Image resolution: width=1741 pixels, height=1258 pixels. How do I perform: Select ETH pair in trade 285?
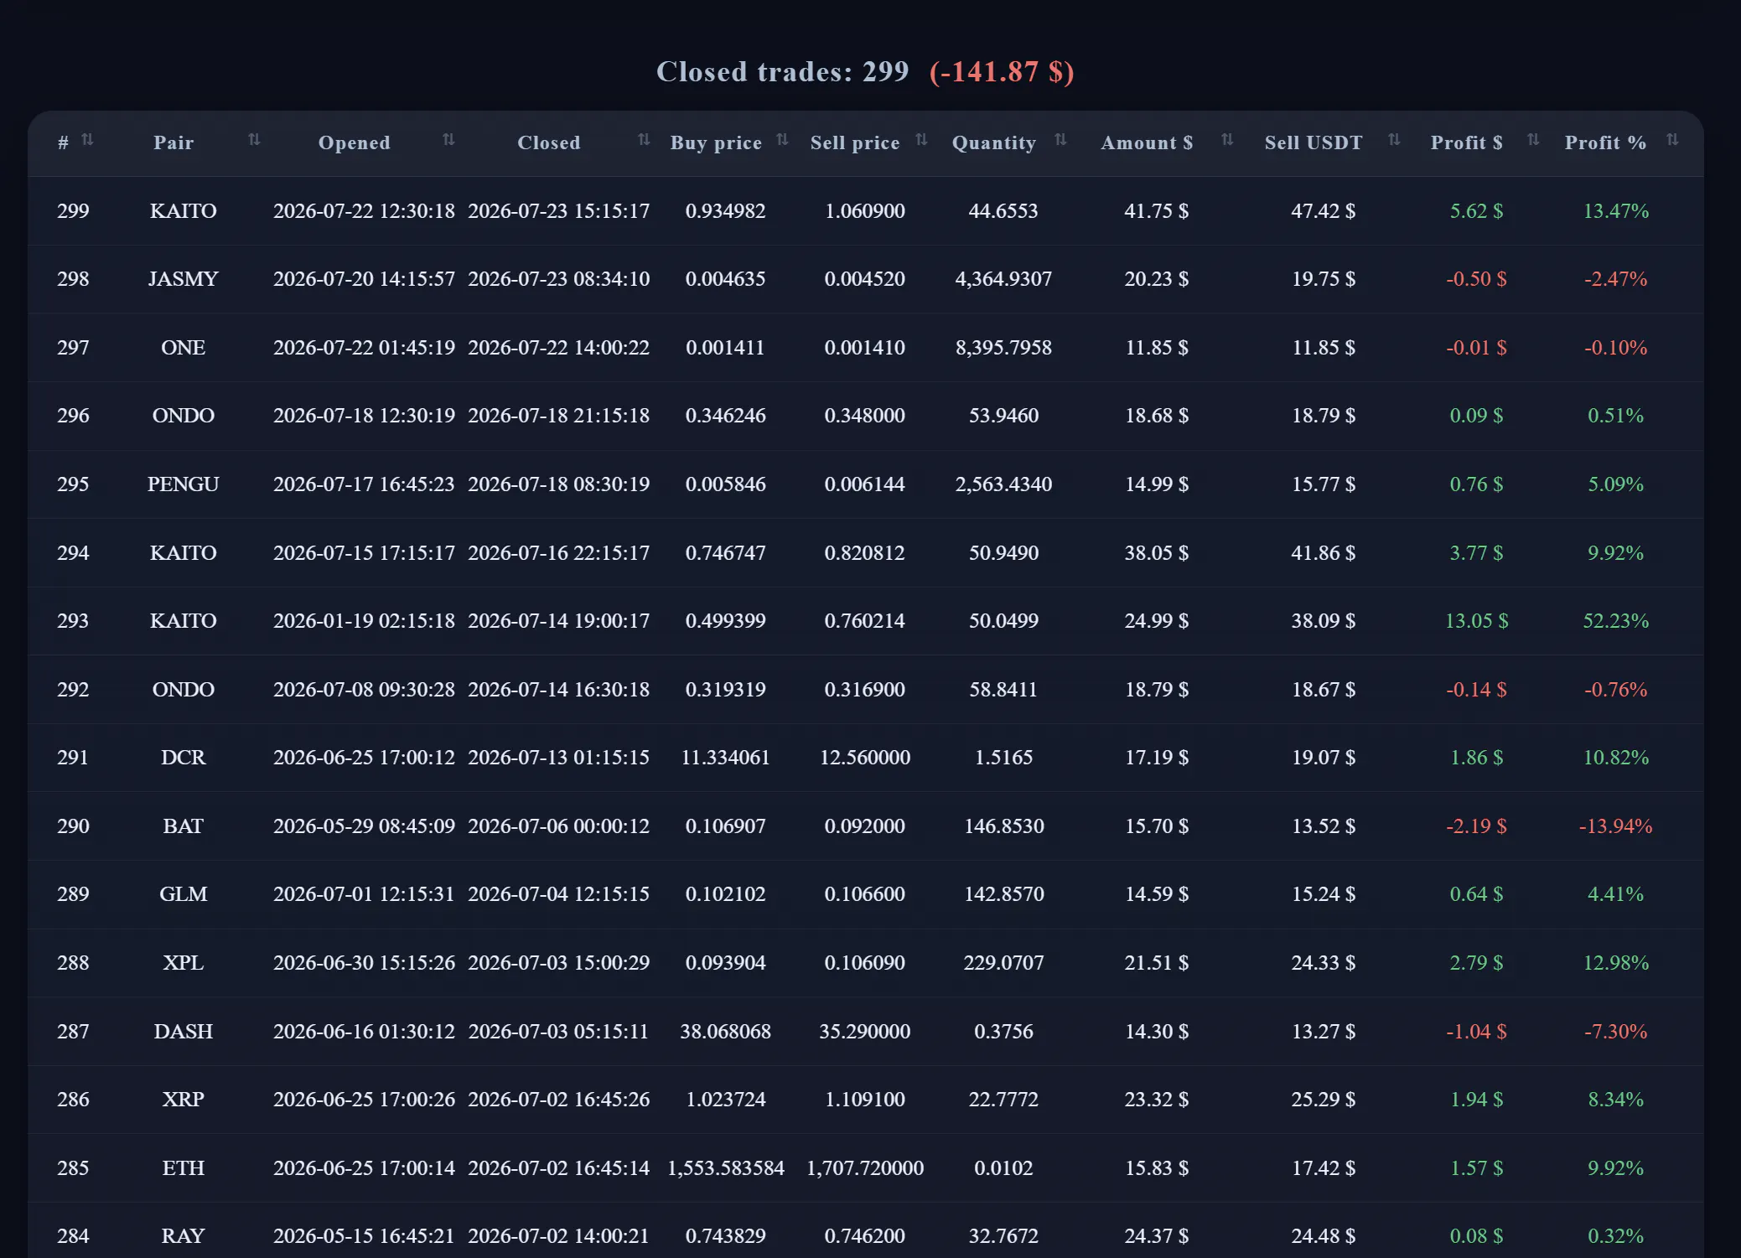click(183, 1168)
